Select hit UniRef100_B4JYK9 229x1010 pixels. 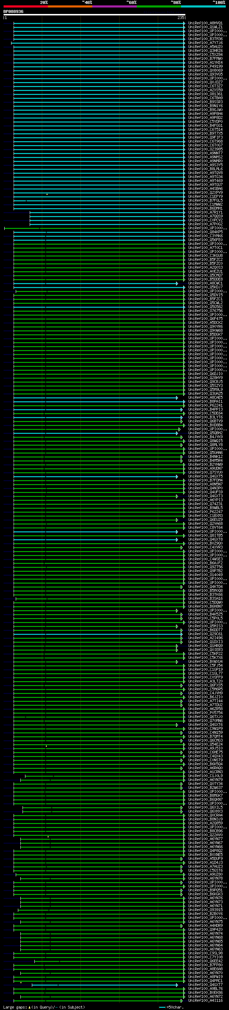click(205, 437)
